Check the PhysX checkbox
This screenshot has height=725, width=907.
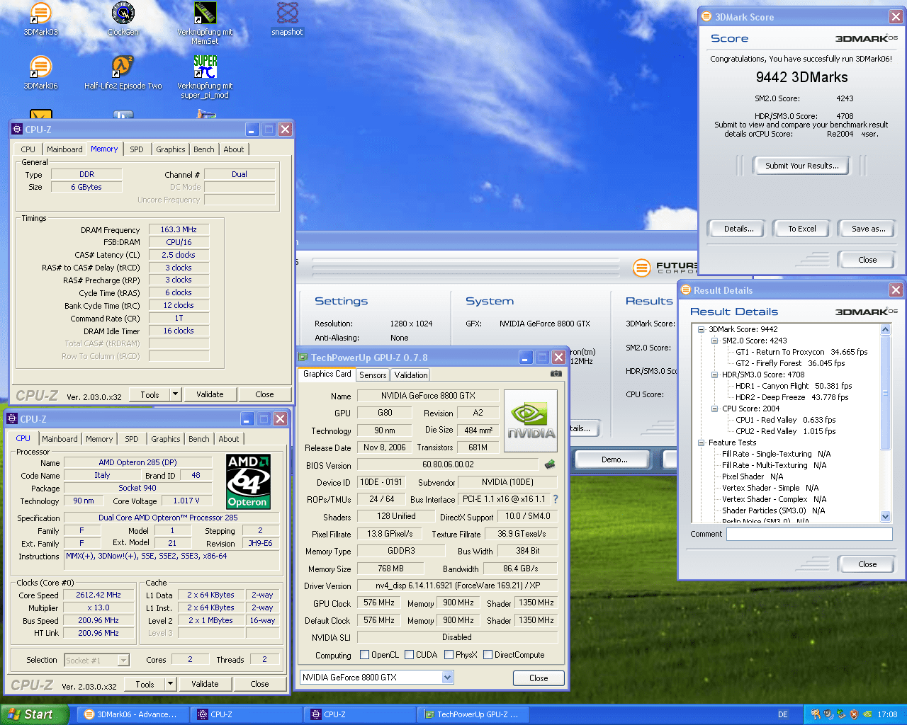coord(449,655)
